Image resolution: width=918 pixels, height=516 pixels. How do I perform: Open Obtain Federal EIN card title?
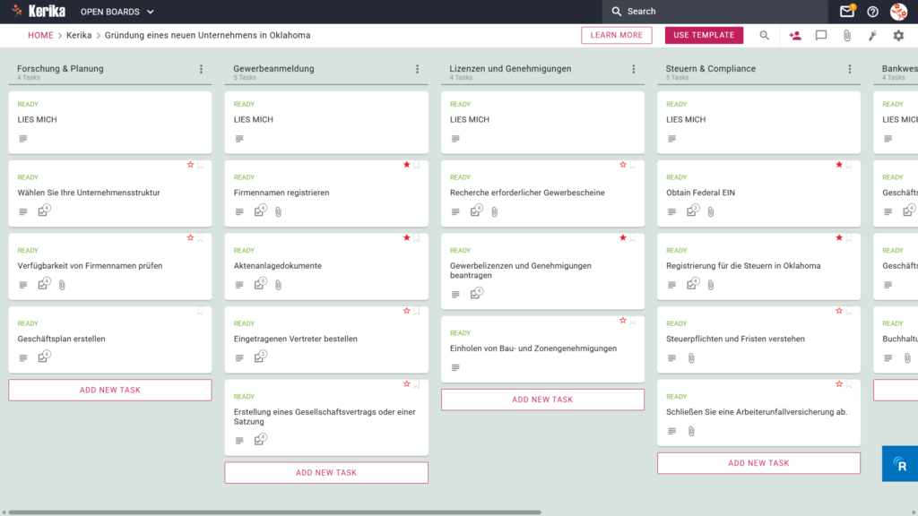pos(700,193)
